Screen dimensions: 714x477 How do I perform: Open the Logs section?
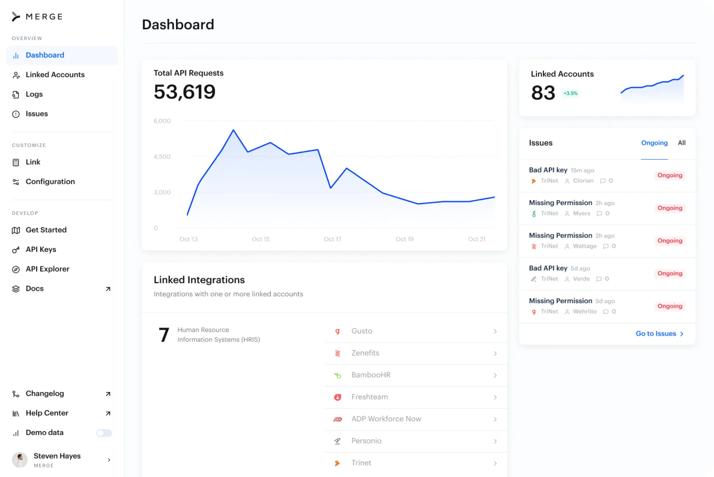pyautogui.click(x=34, y=94)
